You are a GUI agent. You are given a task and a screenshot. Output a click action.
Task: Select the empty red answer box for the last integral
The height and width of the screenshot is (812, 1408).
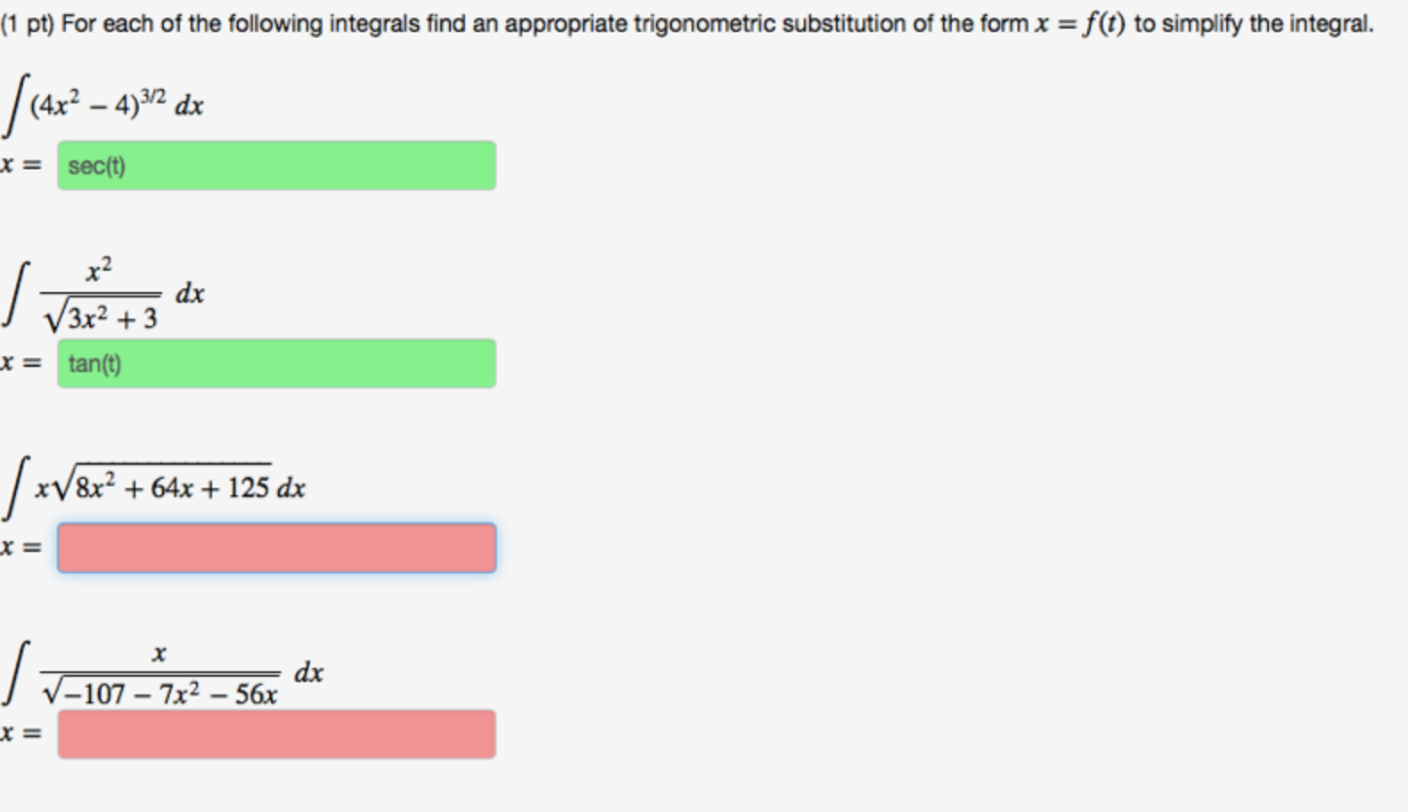click(276, 735)
